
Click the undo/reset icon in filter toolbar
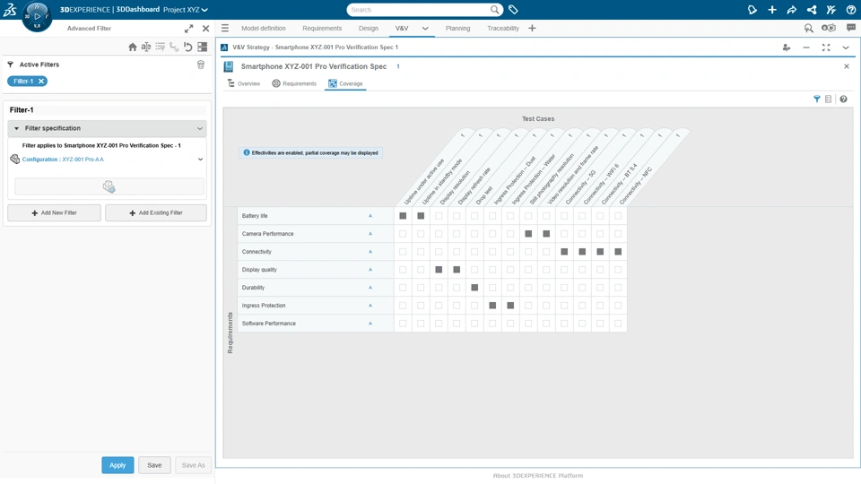coord(187,48)
